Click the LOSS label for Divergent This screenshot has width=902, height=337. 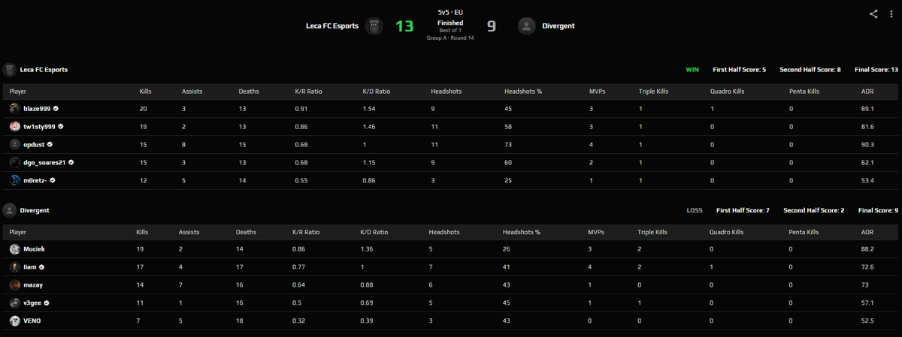pyautogui.click(x=695, y=210)
